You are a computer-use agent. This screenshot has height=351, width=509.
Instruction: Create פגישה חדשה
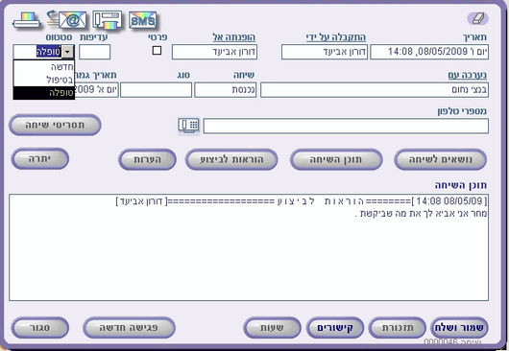[129, 327]
